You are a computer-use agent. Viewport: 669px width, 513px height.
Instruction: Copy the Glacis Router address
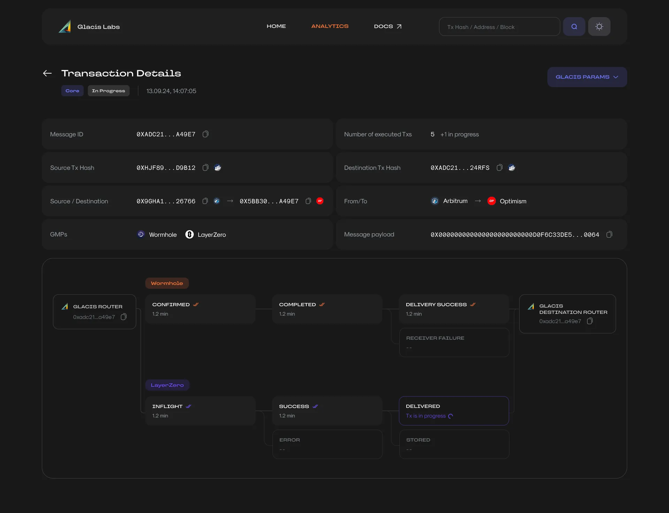[124, 317]
